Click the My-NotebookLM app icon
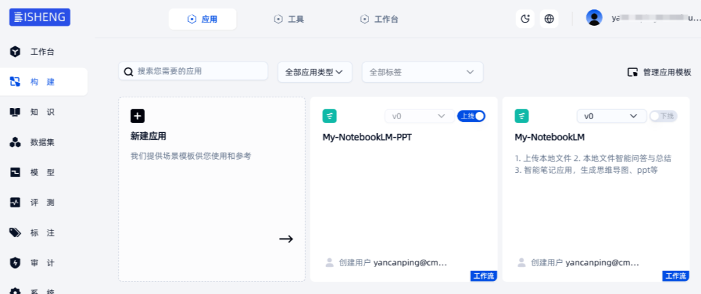 tap(521, 116)
